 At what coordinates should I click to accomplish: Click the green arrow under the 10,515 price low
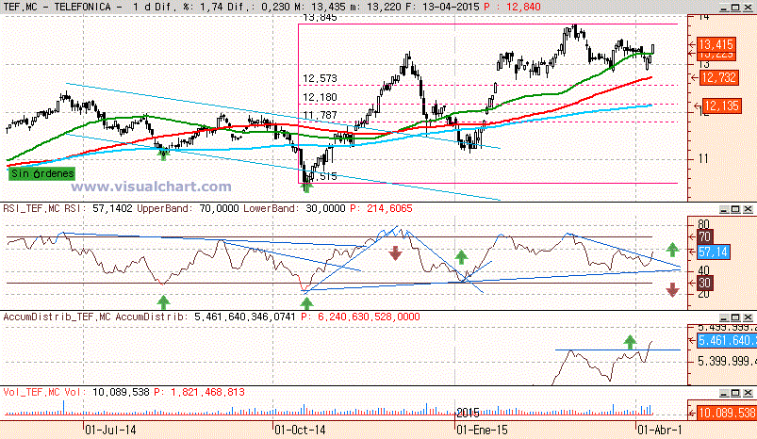click(307, 187)
